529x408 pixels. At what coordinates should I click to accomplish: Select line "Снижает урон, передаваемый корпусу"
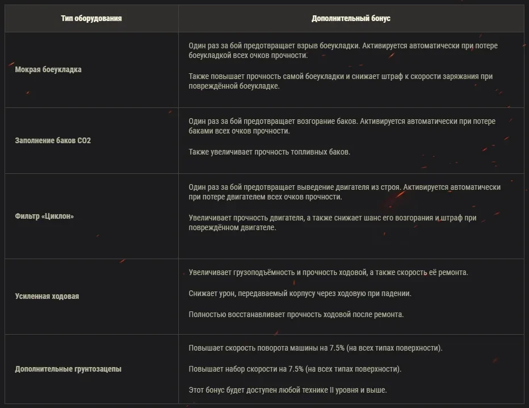pyautogui.click(x=300, y=293)
